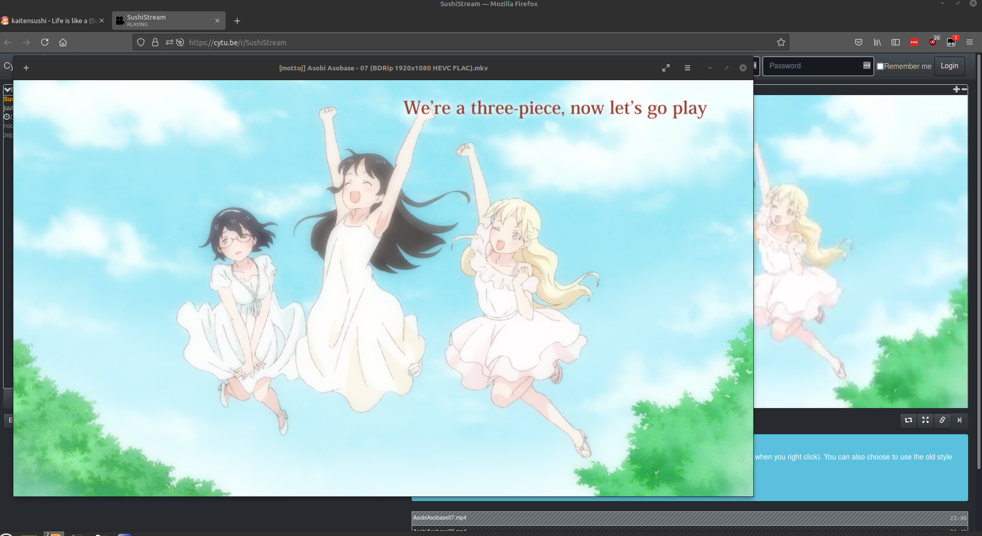Open Firefox application menu
Screen dimensions: 982x536
coord(970,42)
